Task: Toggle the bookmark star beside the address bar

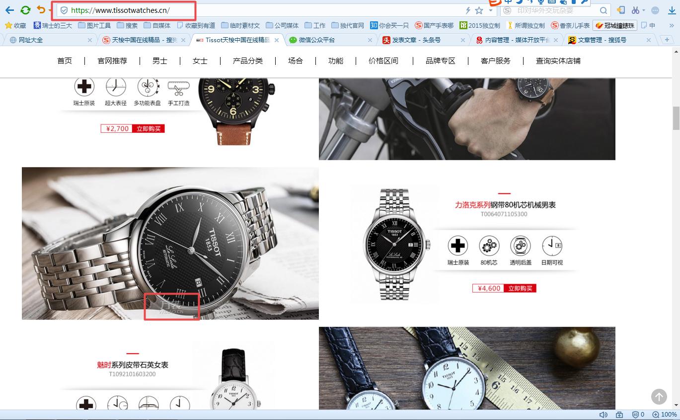Action: click(x=480, y=10)
